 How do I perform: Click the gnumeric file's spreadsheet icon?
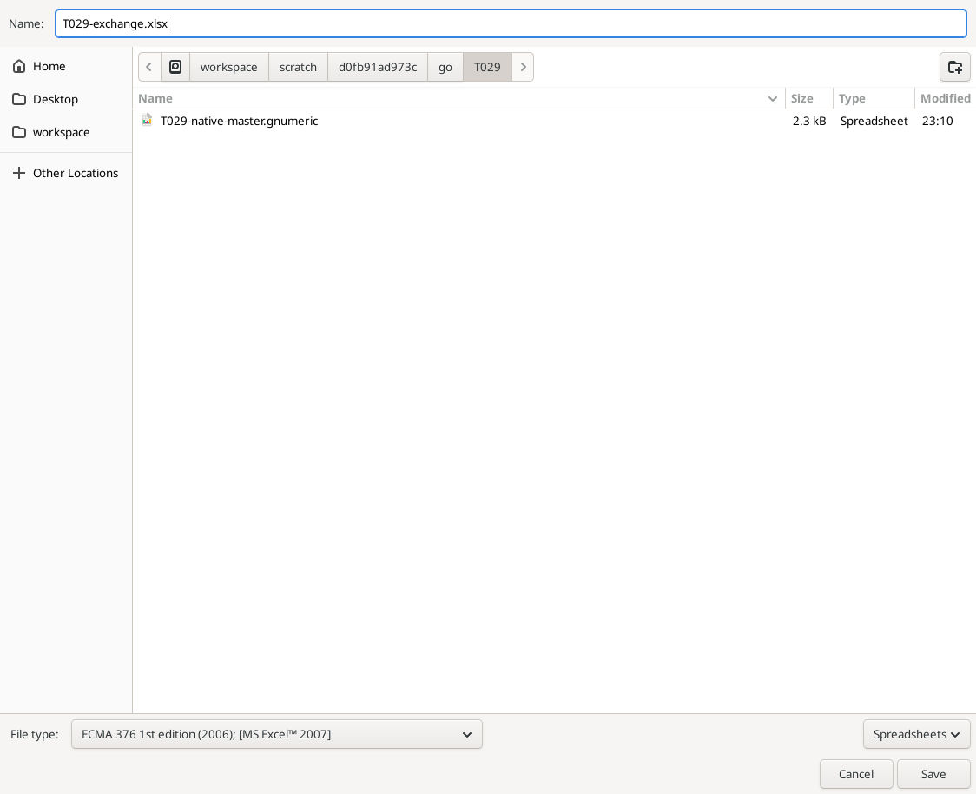point(147,120)
